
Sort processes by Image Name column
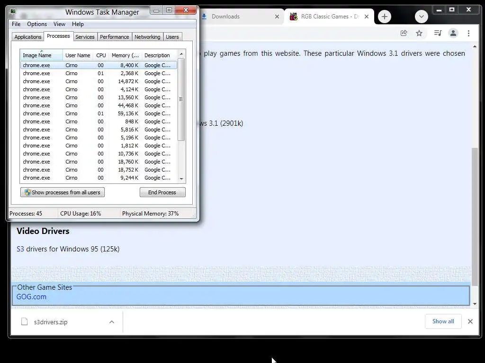point(41,55)
